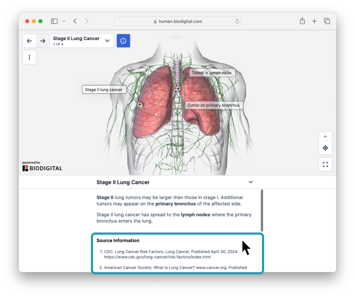355x297 pixels.
Task: Collapse the Stage II Lung Cancer description panel
Action: coord(251,182)
